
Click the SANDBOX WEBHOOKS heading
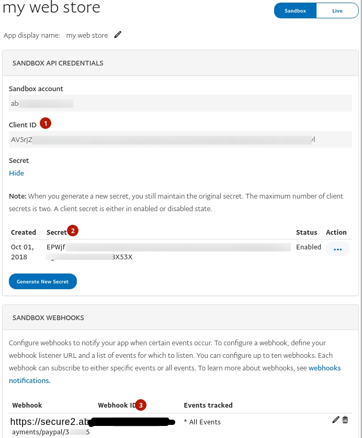[x=48, y=317]
